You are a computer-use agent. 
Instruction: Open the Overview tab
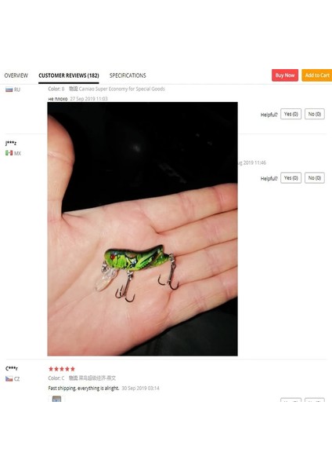click(16, 75)
